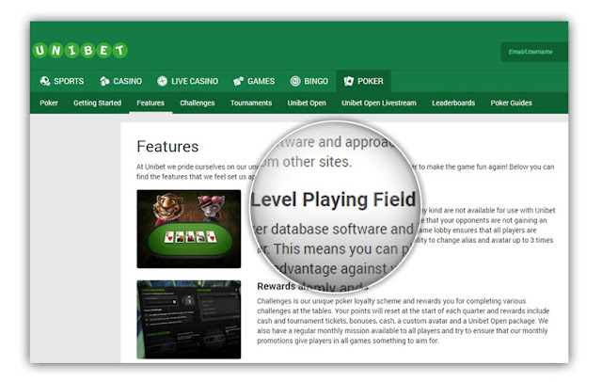This screenshot has height=382, width=602.
Task: Click the Casino cherries icon
Action: click(x=104, y=81)
